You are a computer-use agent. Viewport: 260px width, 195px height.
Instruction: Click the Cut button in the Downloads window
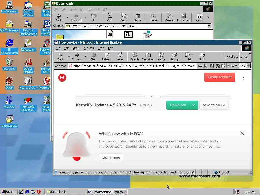coord(109,18)
